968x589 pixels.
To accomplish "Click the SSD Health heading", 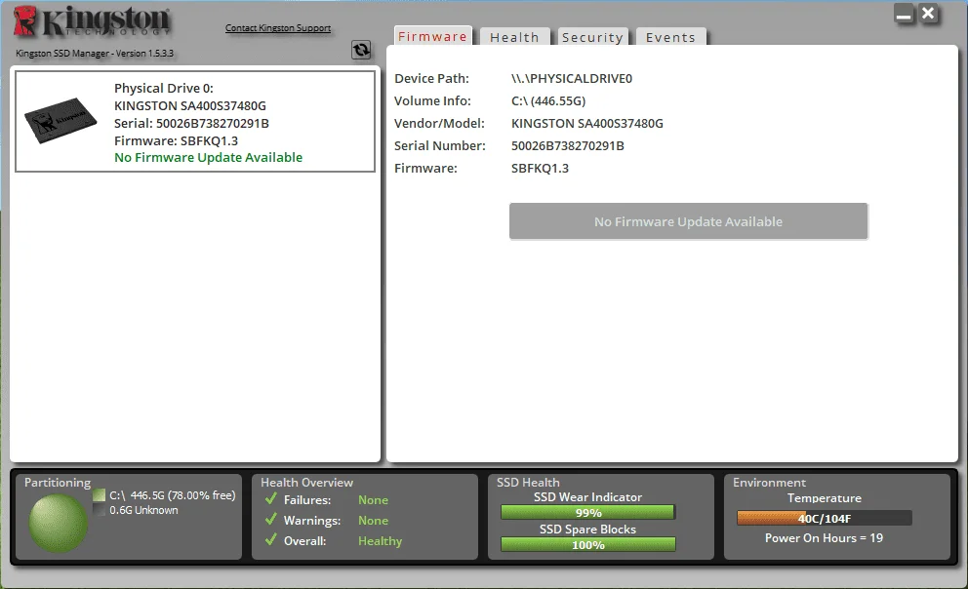I will coord(528,483).
